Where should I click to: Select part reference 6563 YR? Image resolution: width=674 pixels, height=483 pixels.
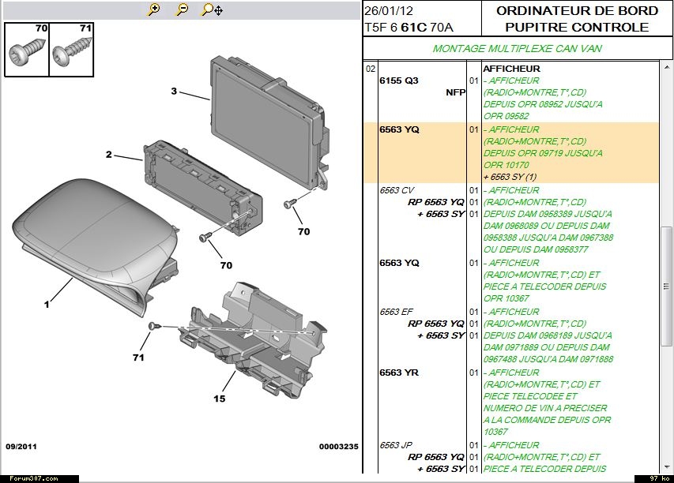399,373
